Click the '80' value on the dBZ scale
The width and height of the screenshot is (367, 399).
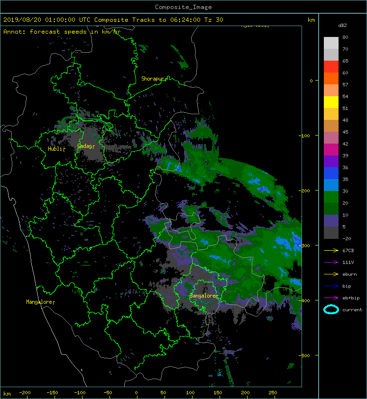point(345,37)
